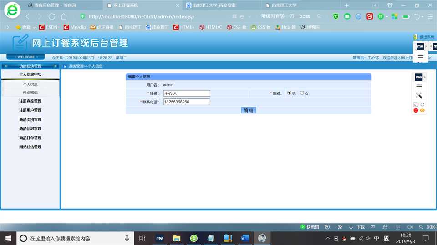The image size is (437, 245).
Task: Click the new tab plus button
Action: pos(346,5)
